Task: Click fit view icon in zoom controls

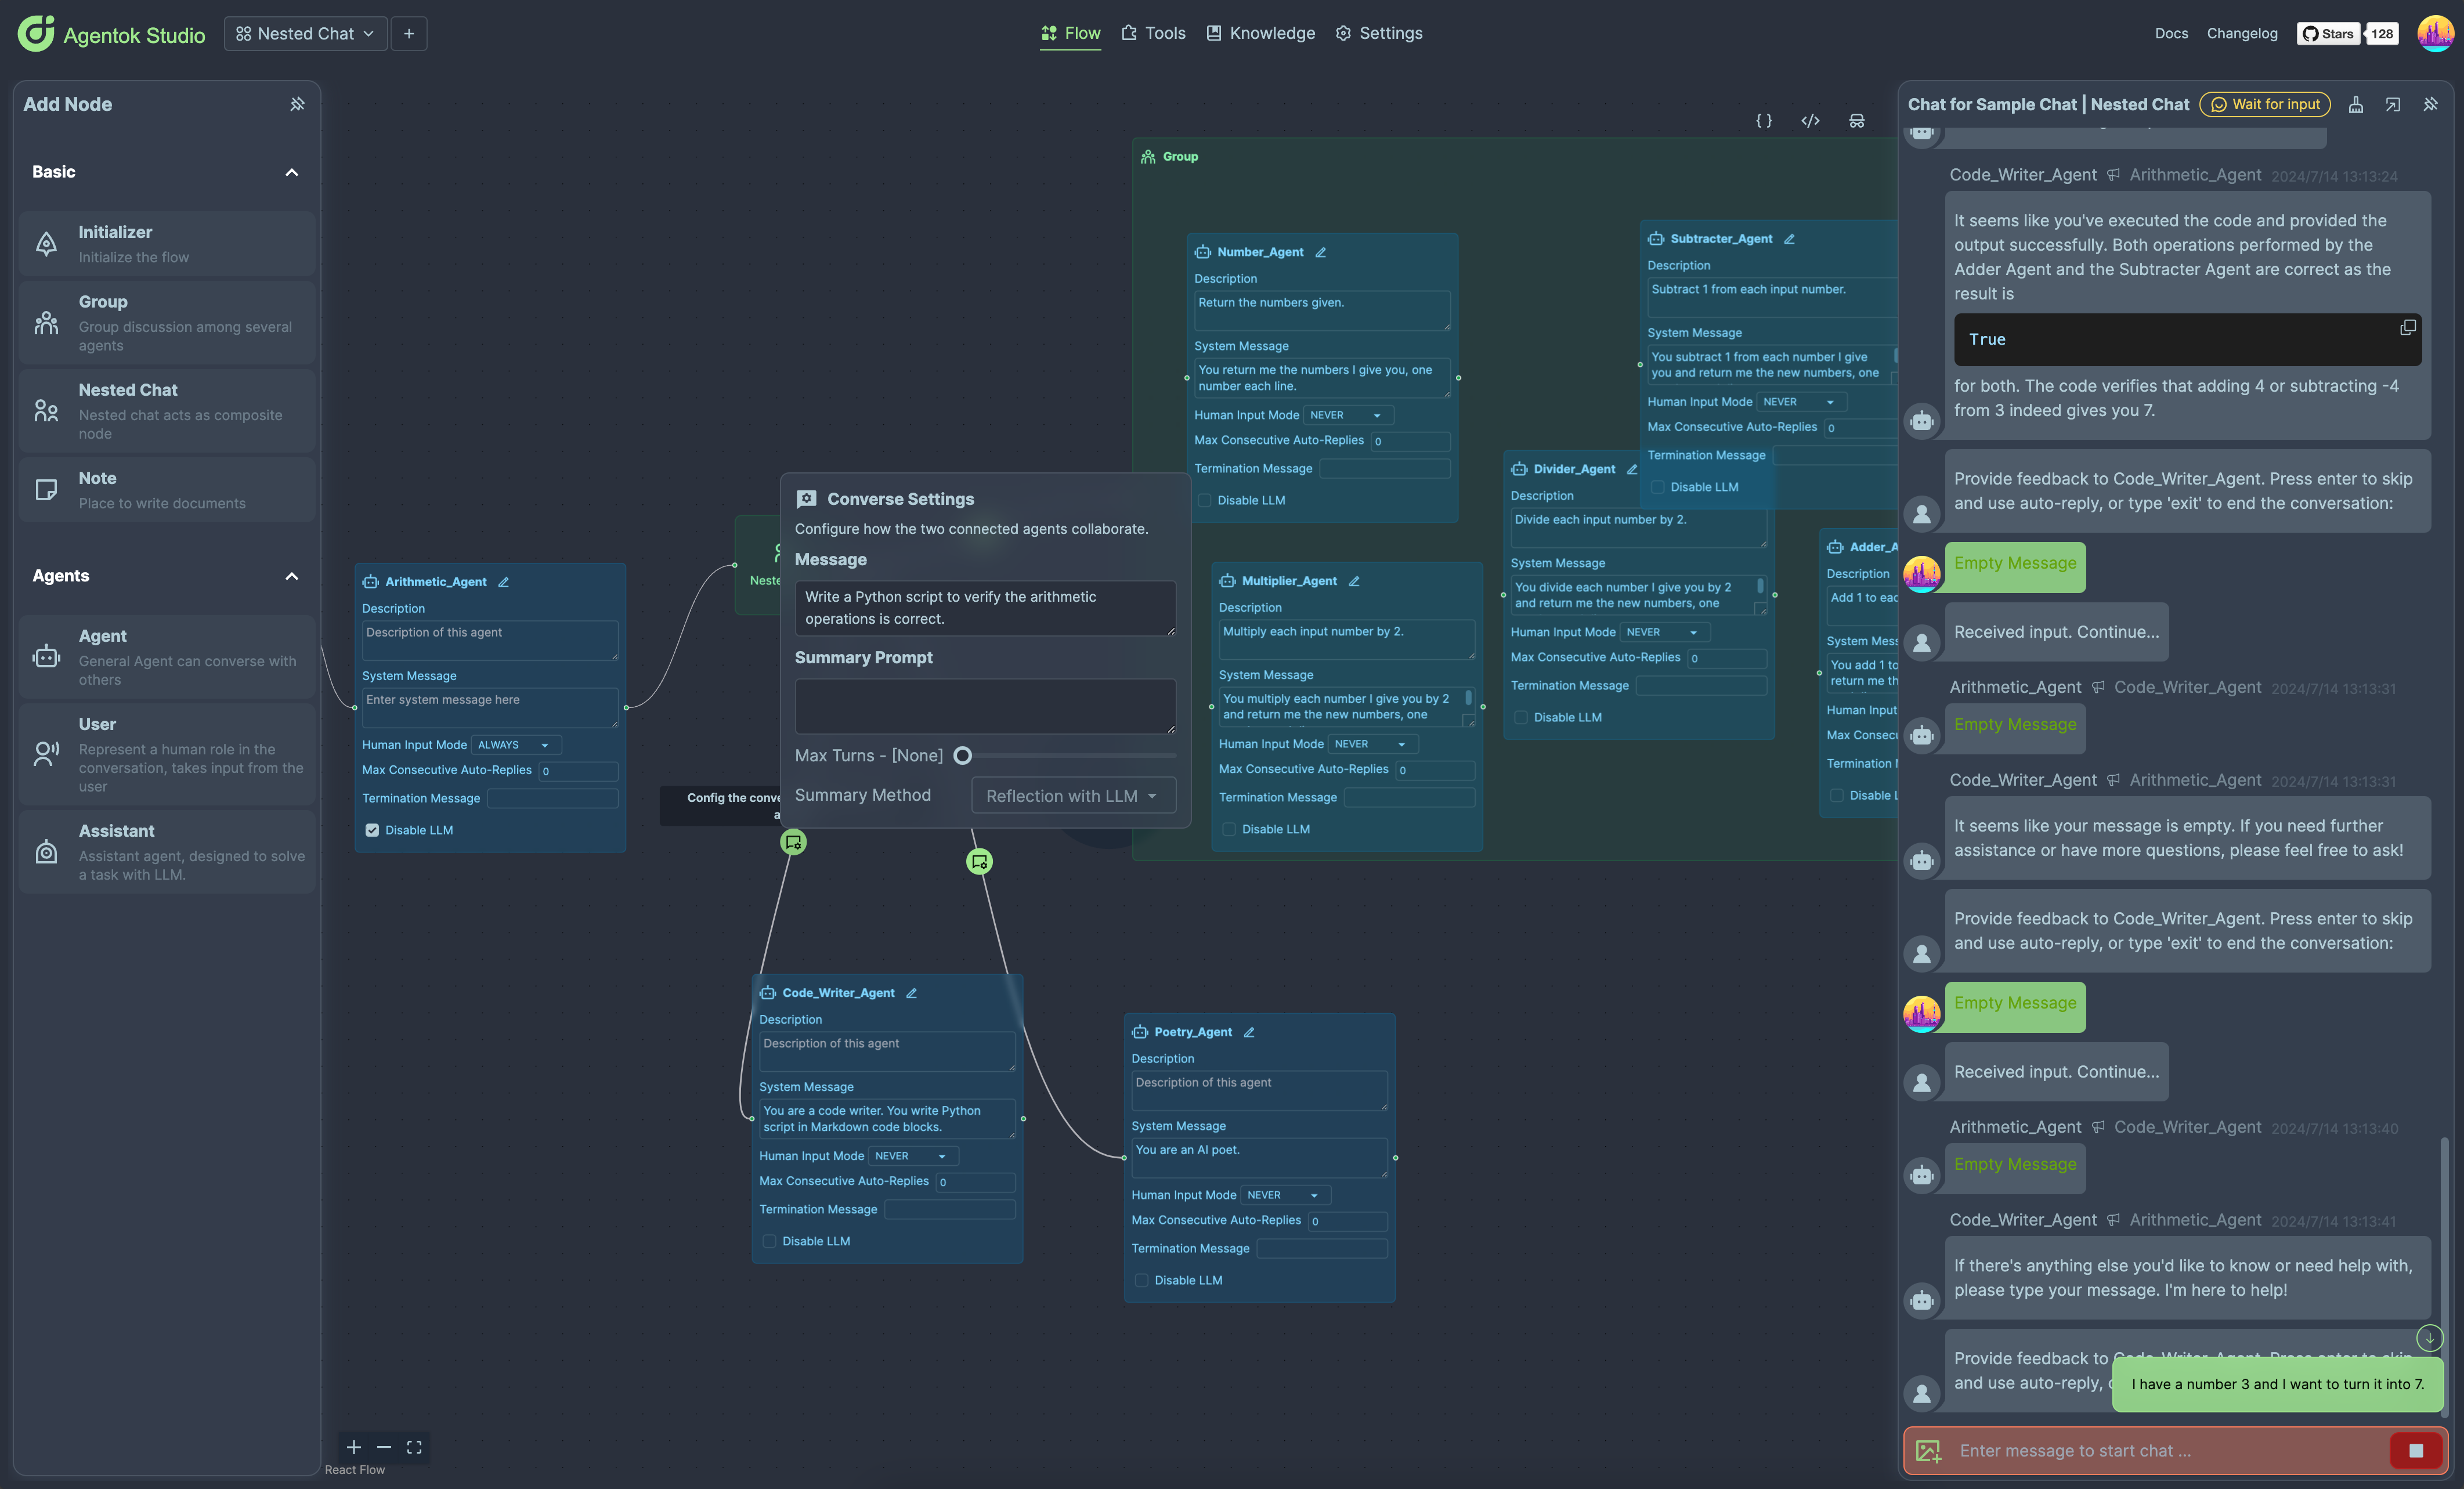Action: (x=414, y=1447)
